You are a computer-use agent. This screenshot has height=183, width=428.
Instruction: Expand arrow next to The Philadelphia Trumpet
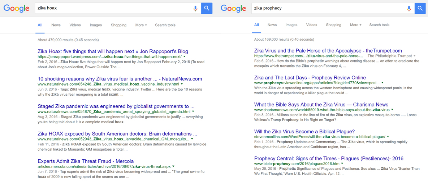[x=414, y=56]
